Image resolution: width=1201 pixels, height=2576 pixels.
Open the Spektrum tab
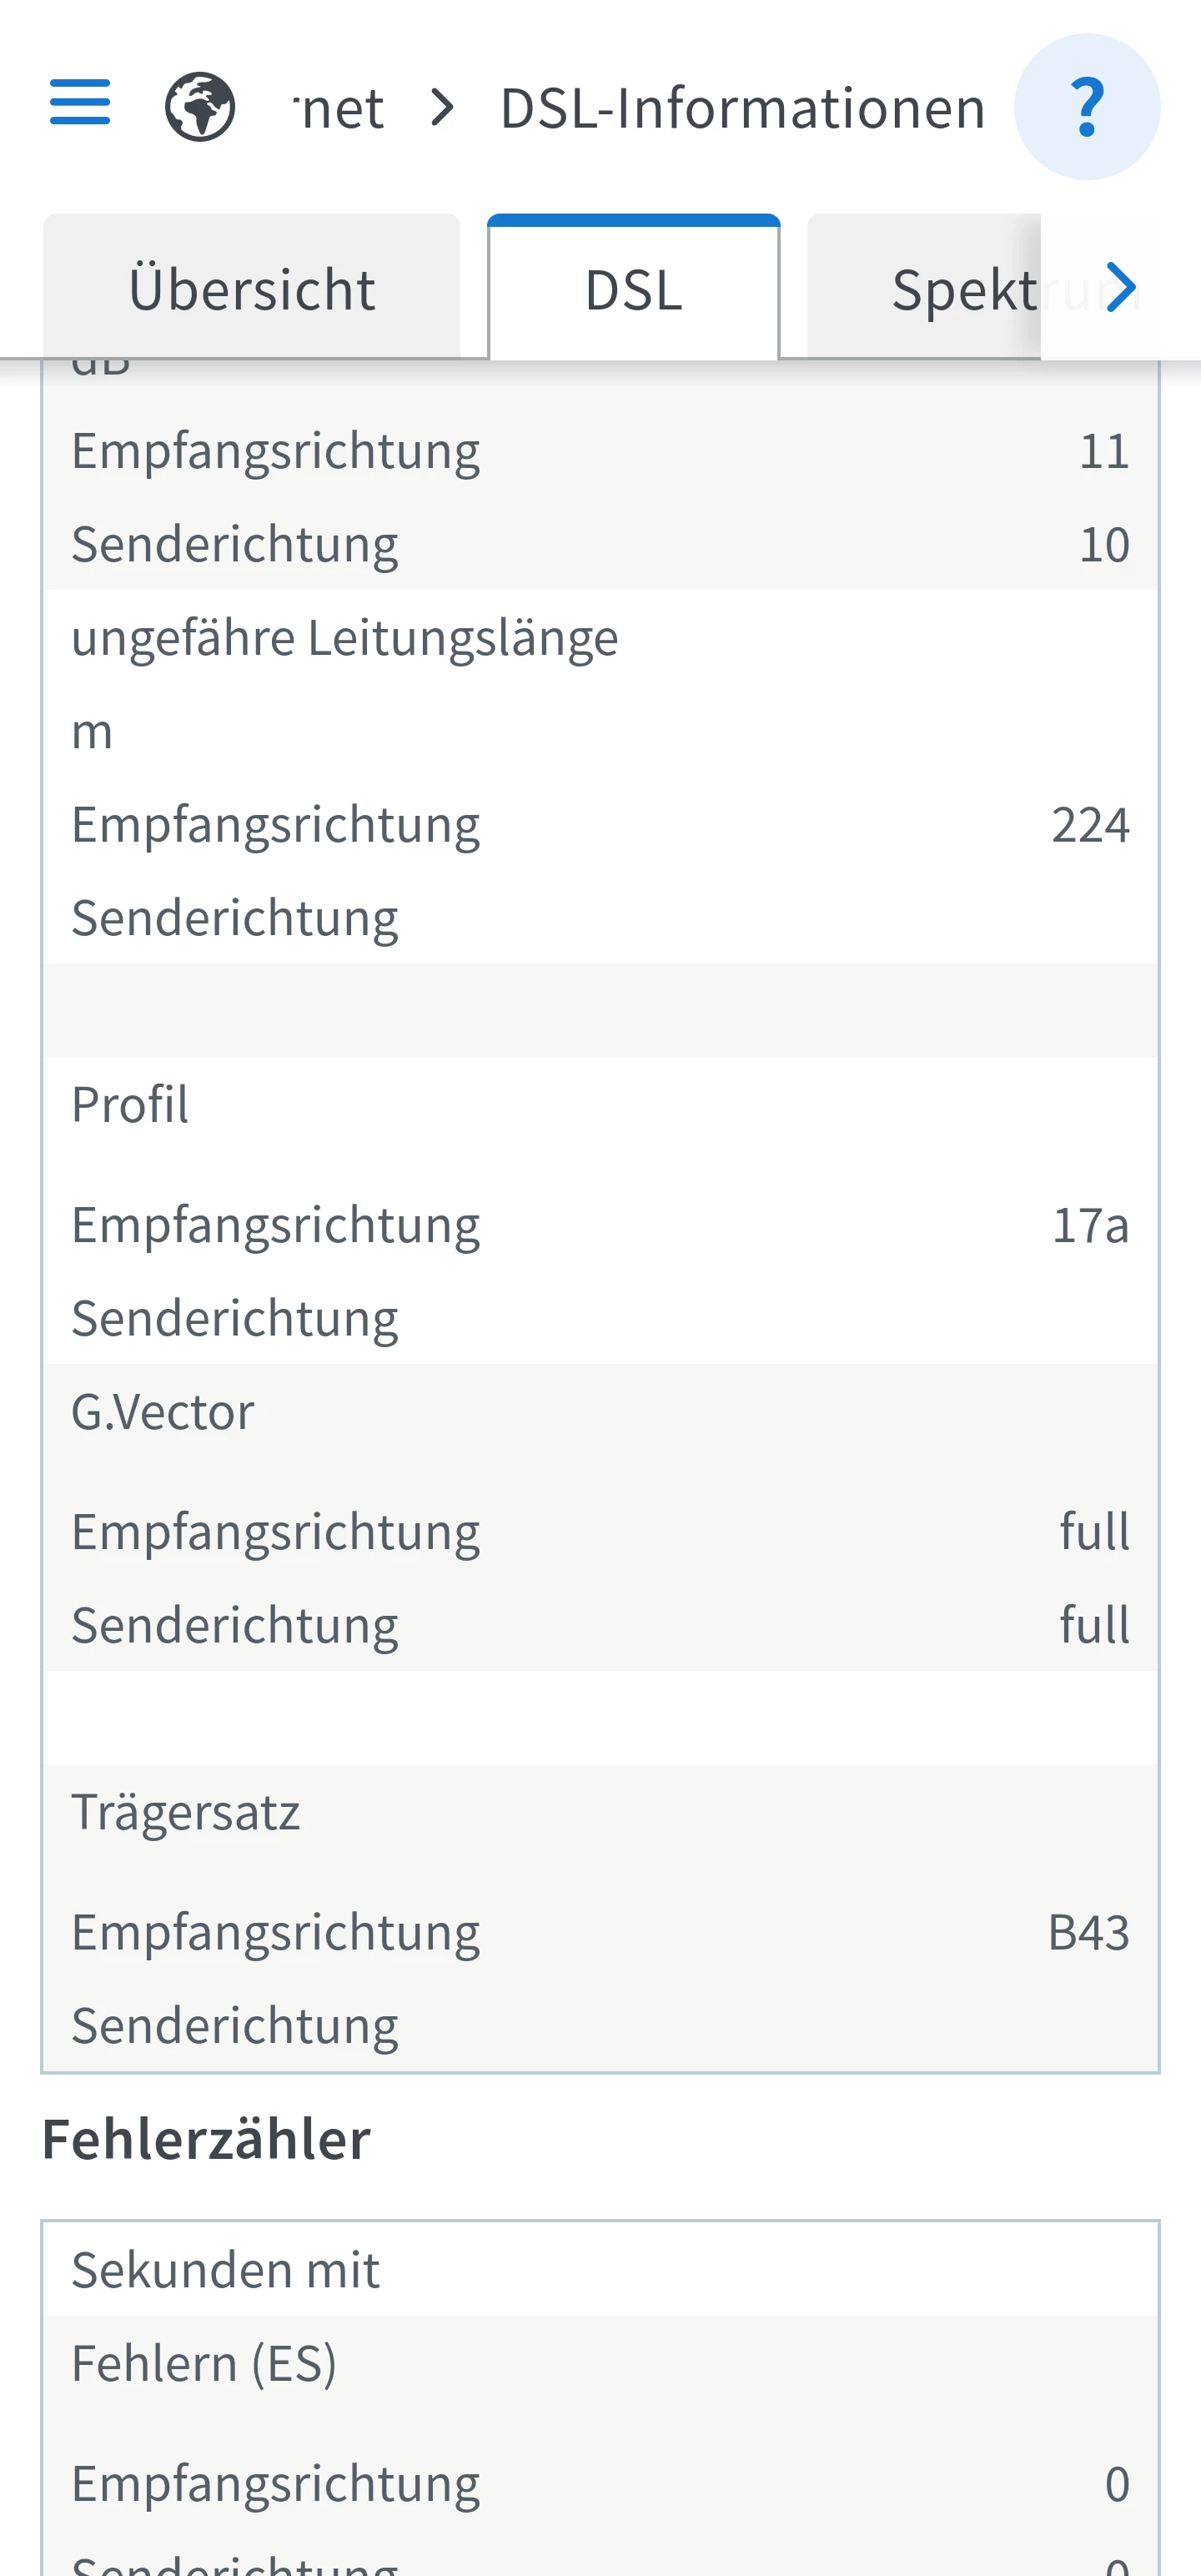pyautogui.click(x=964, y=289)
